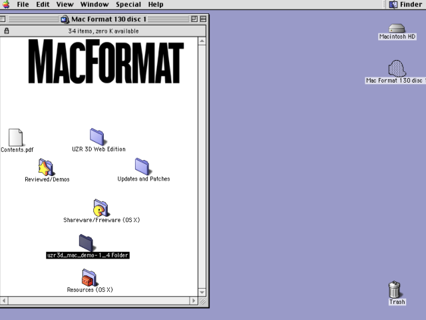
Task: Open the Reviewed/Demos star folder icon
Action: click(x=46, y=167)
